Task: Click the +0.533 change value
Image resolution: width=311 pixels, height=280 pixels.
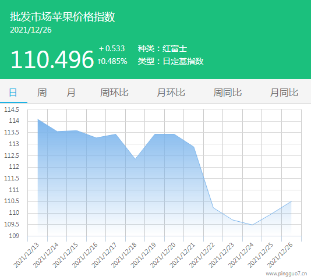Action: [112, 48]
